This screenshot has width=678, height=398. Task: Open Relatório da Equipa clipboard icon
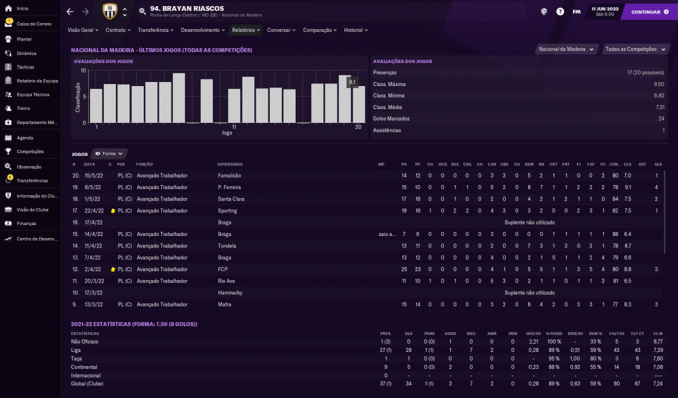(x=8, y=81)
